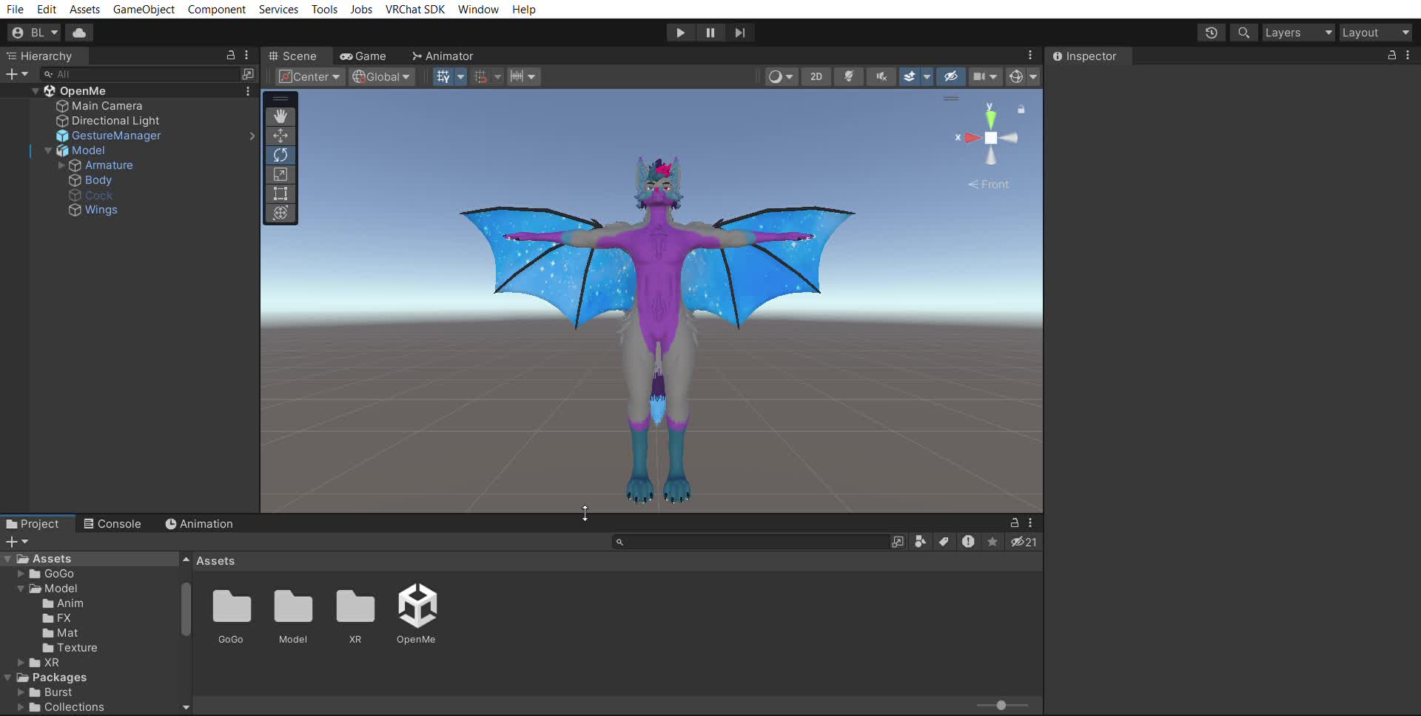The image size is (1421, 716).
Task: Toggle scene lighting button
Action: (849, 76)
